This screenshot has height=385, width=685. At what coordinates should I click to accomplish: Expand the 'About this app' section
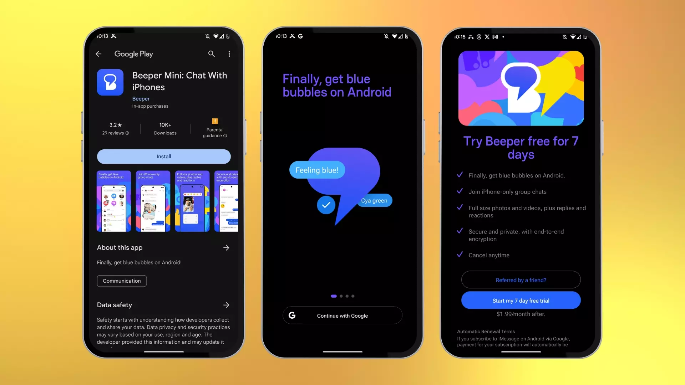click(225, 248)
